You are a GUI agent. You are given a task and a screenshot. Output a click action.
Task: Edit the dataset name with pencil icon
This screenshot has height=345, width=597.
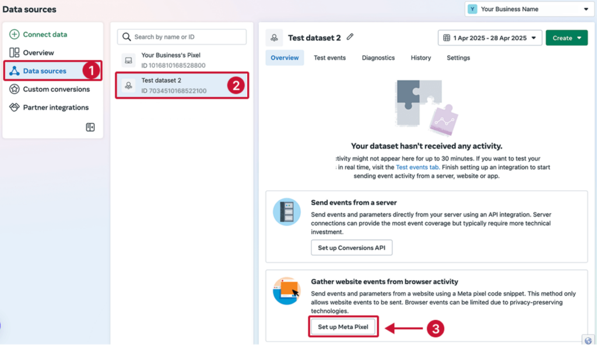click(x=350, y=37)
